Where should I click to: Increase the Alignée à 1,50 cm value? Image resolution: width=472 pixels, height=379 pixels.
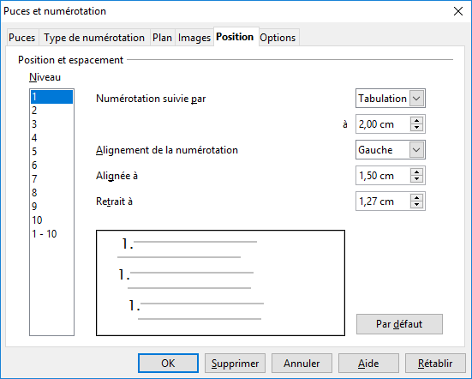[x=416, y=172]
